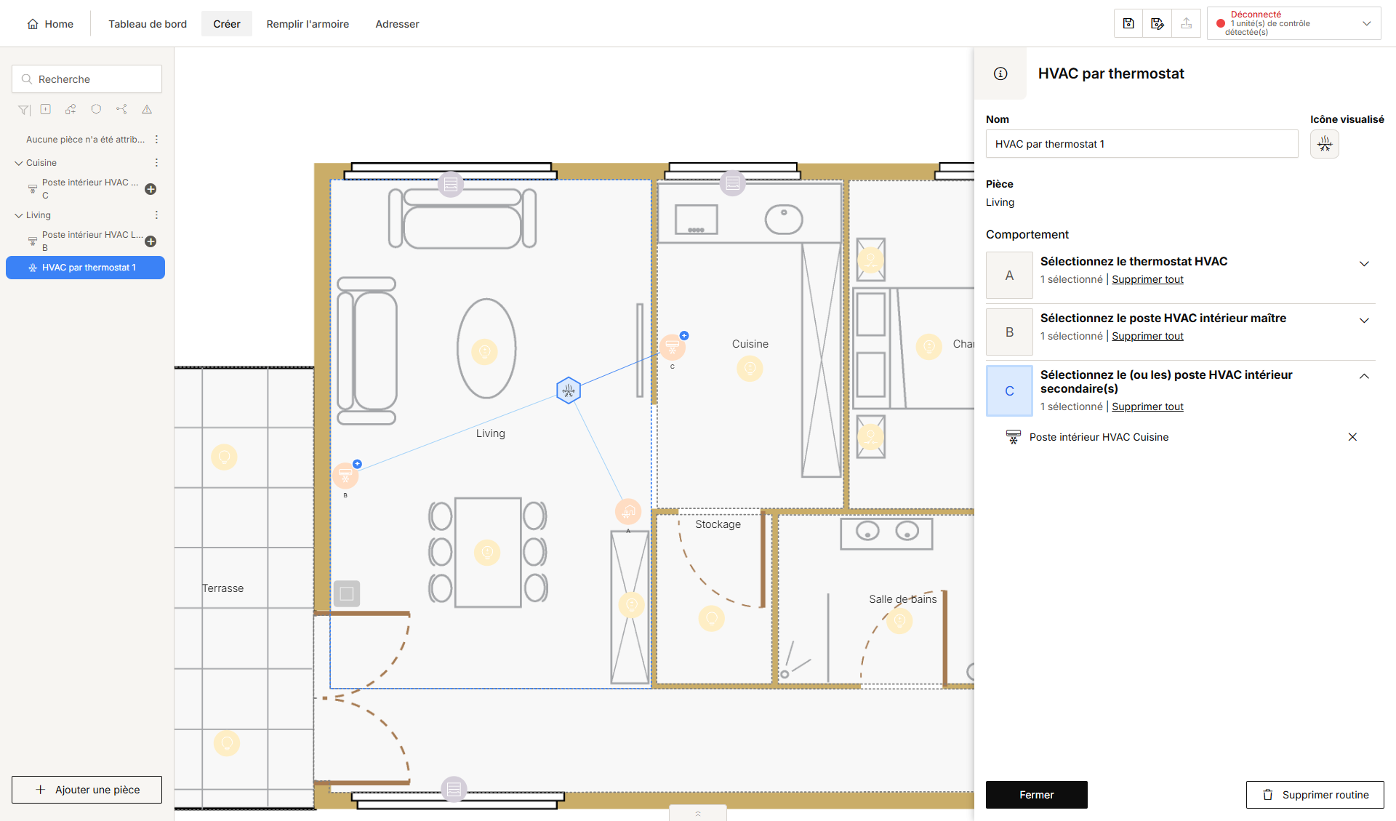Click the filter funnel icon in sidebar

(24, 110)
